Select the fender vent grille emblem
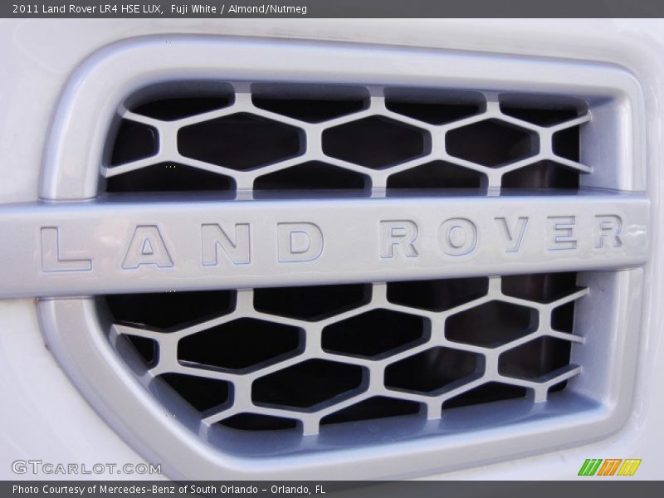The width and height of the screenshot is (664, 498). tap(332, 249)
